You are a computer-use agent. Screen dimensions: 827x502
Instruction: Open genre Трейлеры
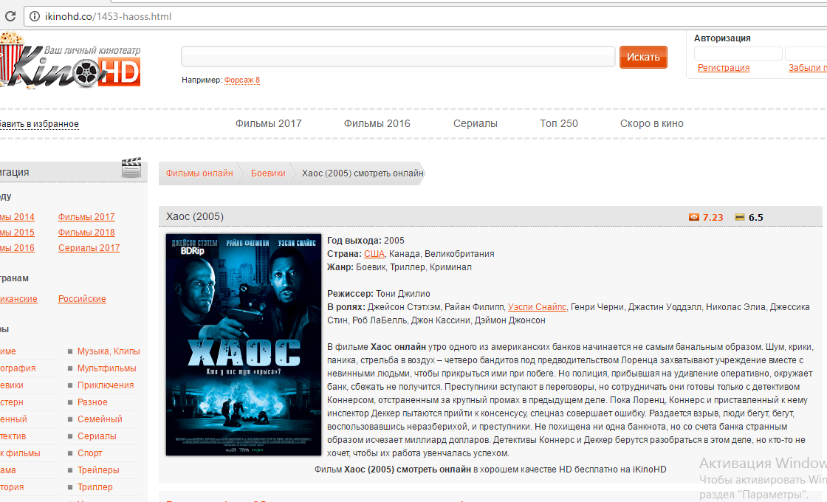tap(98, 470)
